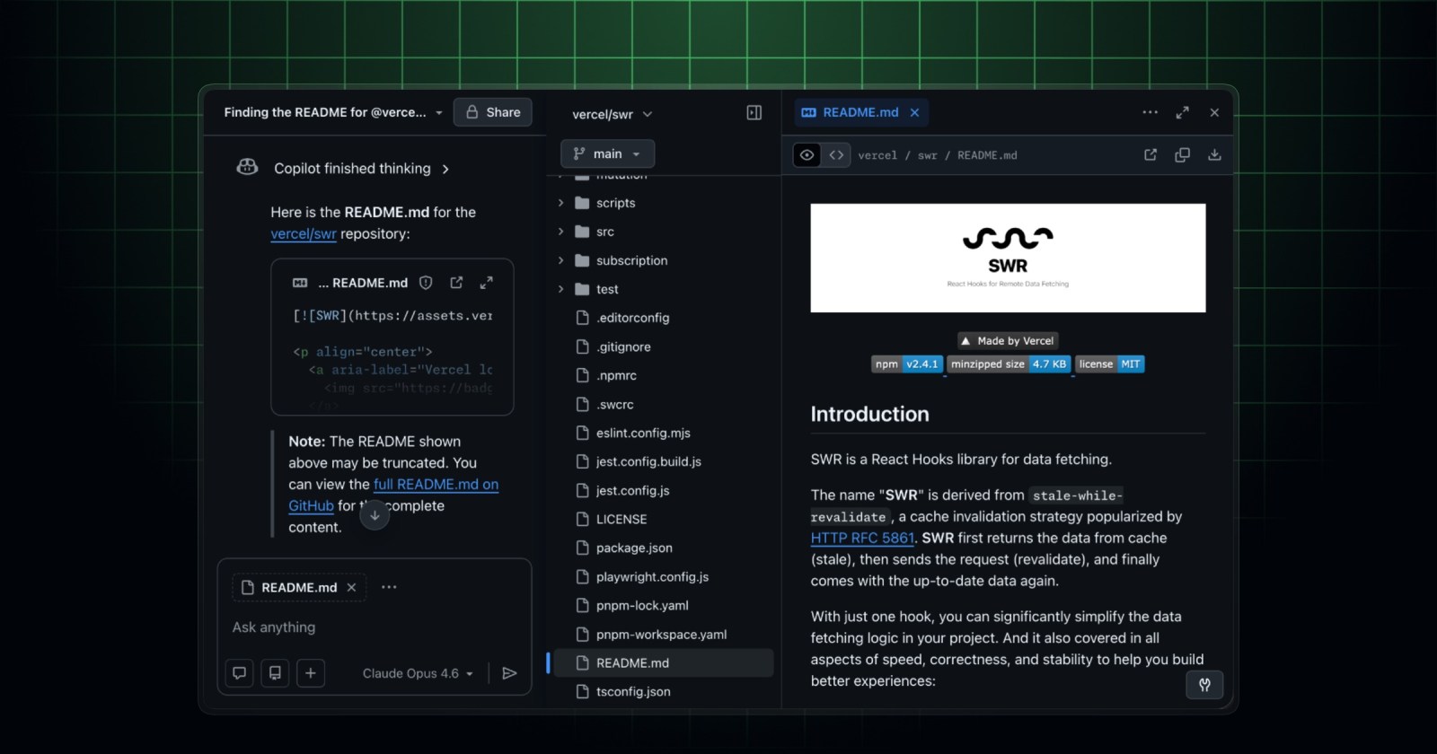Viewport: 1437px width, 754px height.
Task: Expand the test folder
Action: pyautogui.click(x=560, y=289)
